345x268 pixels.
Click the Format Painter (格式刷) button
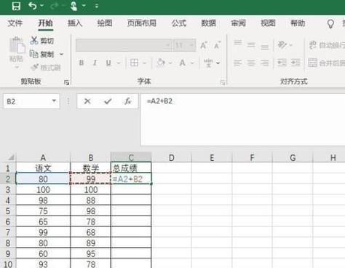(46, 67)
